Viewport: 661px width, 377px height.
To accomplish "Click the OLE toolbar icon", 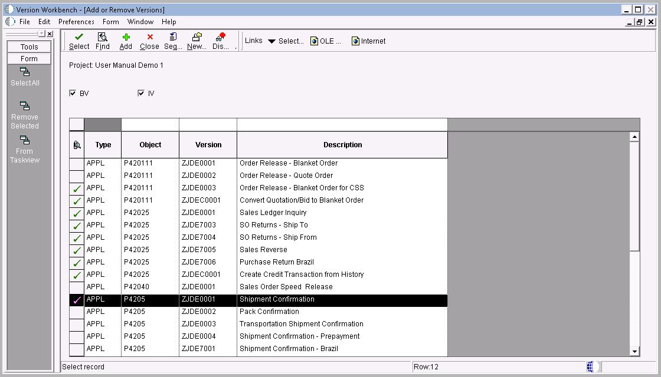I will pyautogui.click(x=325, y=41).
